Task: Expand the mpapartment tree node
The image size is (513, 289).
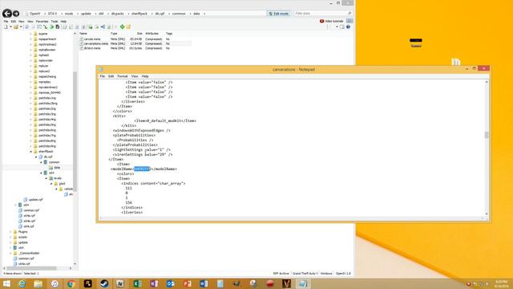Action: coord(31,39)
